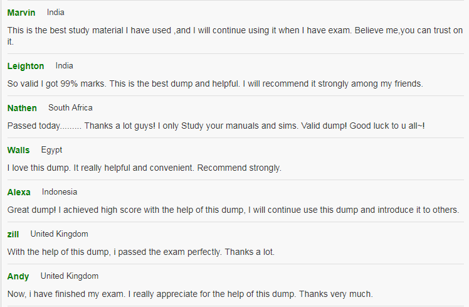The image size is (469, 307).
Task: Select the 'Great dump!' review text
Action: click(x=233, y=210)
